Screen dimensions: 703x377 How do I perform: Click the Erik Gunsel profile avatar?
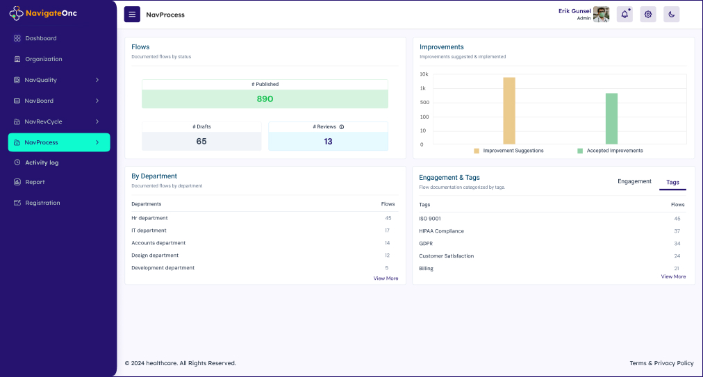(x=601, y=15)
